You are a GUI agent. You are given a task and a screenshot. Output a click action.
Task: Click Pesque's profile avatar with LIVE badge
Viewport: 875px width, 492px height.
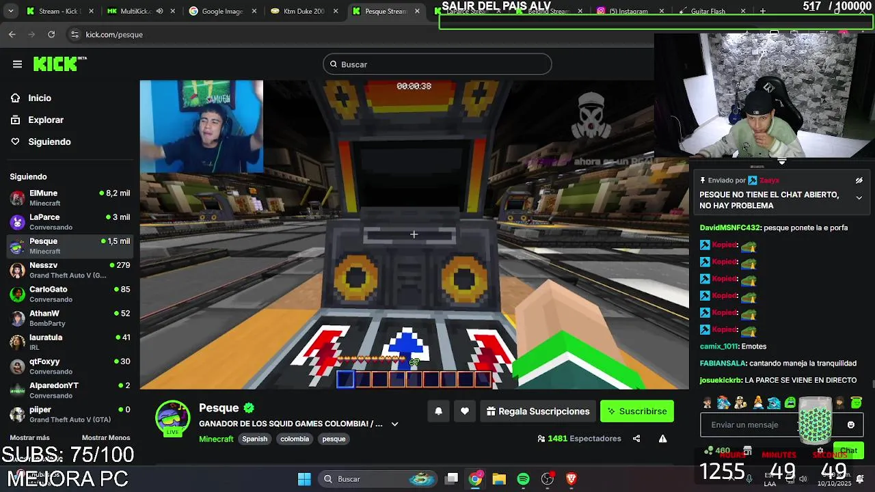pos(172,418)
